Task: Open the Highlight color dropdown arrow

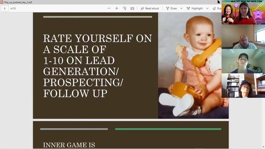Action: tap(207, 8)
